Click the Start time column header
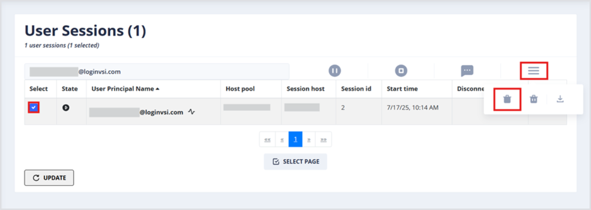The width and height of the screenshot is (591, 210). coord(402,89)
